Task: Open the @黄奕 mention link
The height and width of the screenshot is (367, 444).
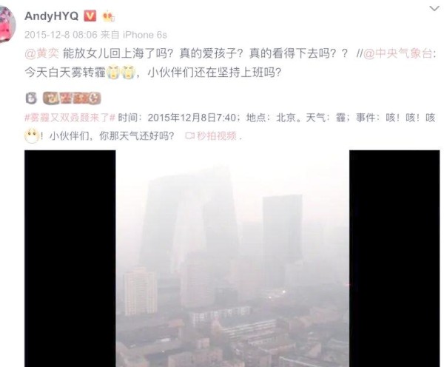Action: tap(42, 53)
